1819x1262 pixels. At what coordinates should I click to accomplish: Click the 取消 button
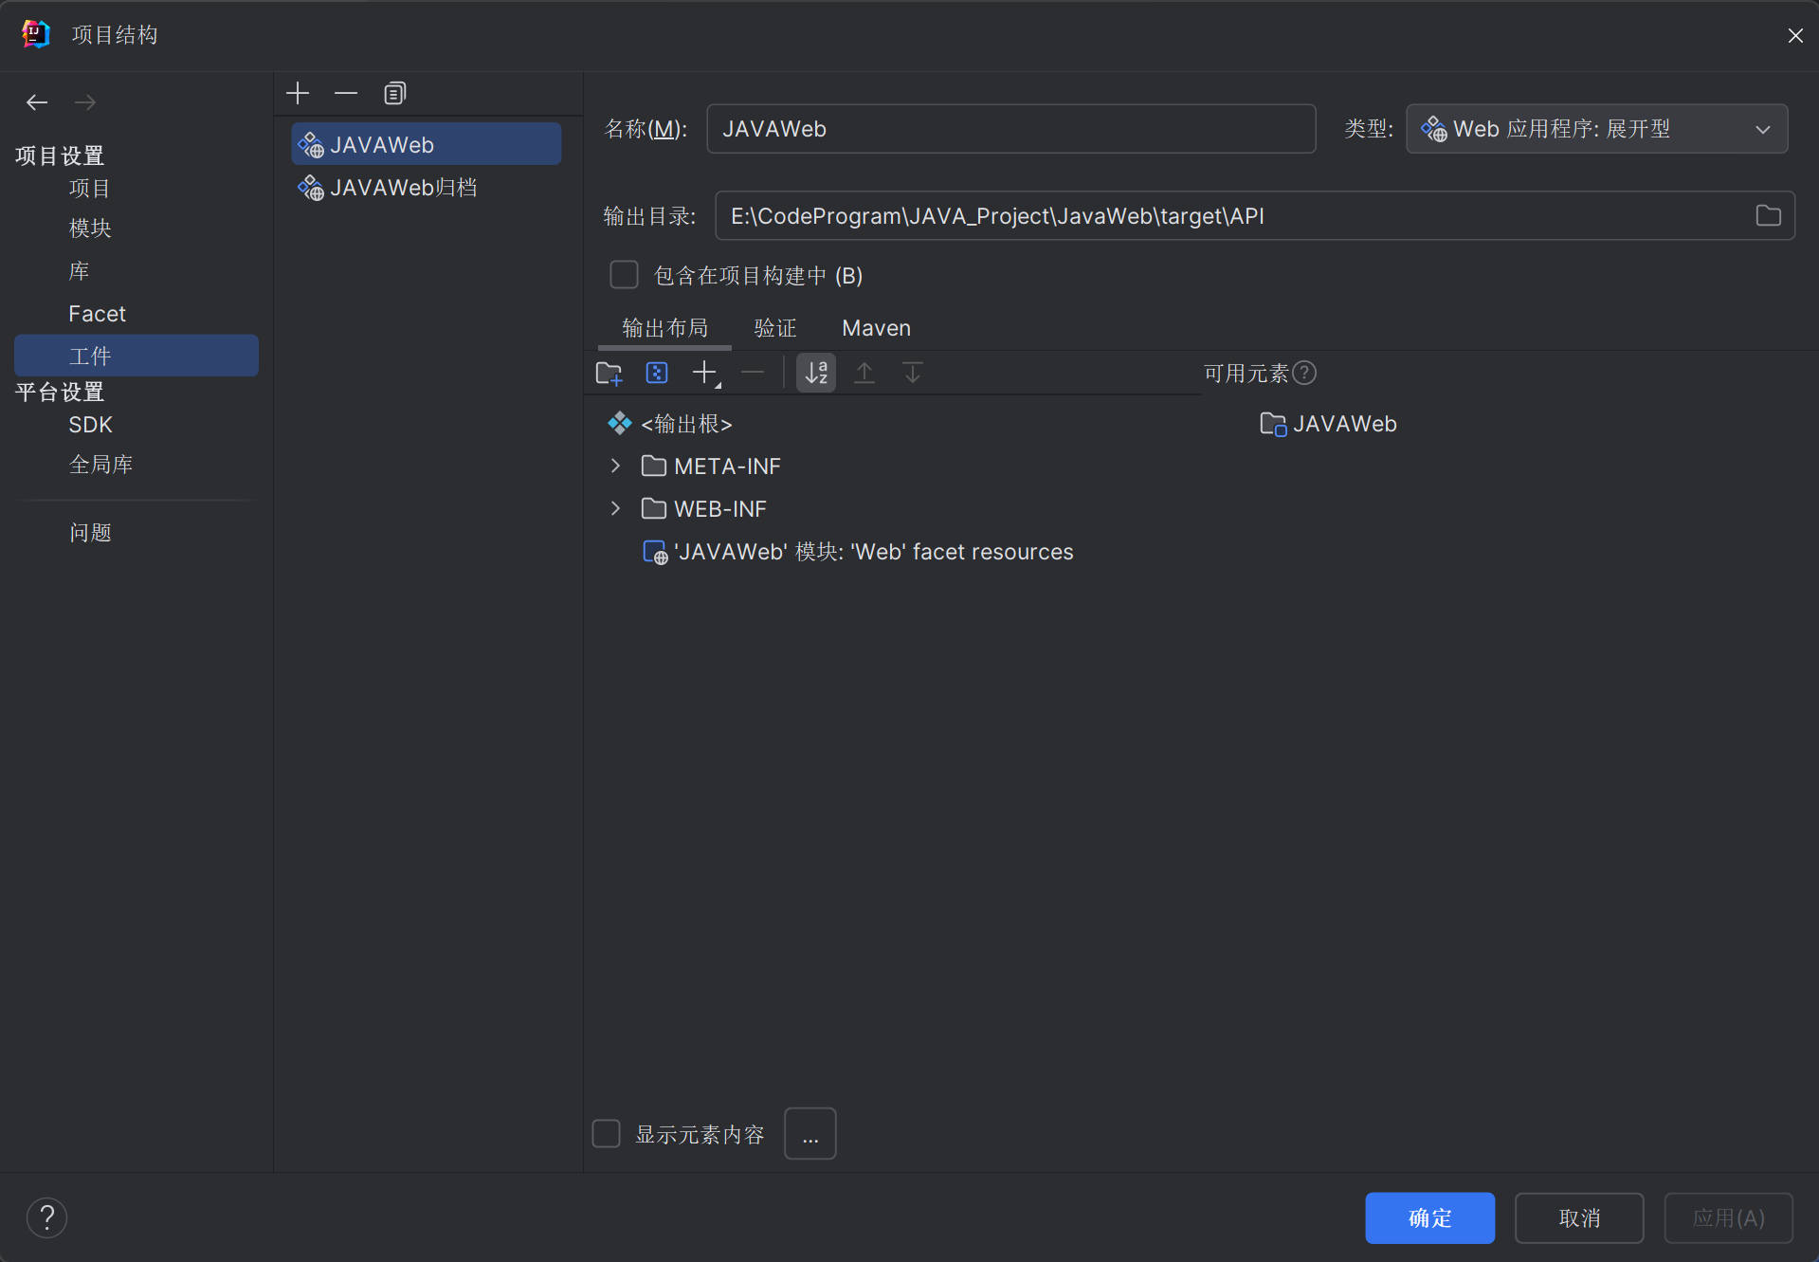coord(1579,1218)
